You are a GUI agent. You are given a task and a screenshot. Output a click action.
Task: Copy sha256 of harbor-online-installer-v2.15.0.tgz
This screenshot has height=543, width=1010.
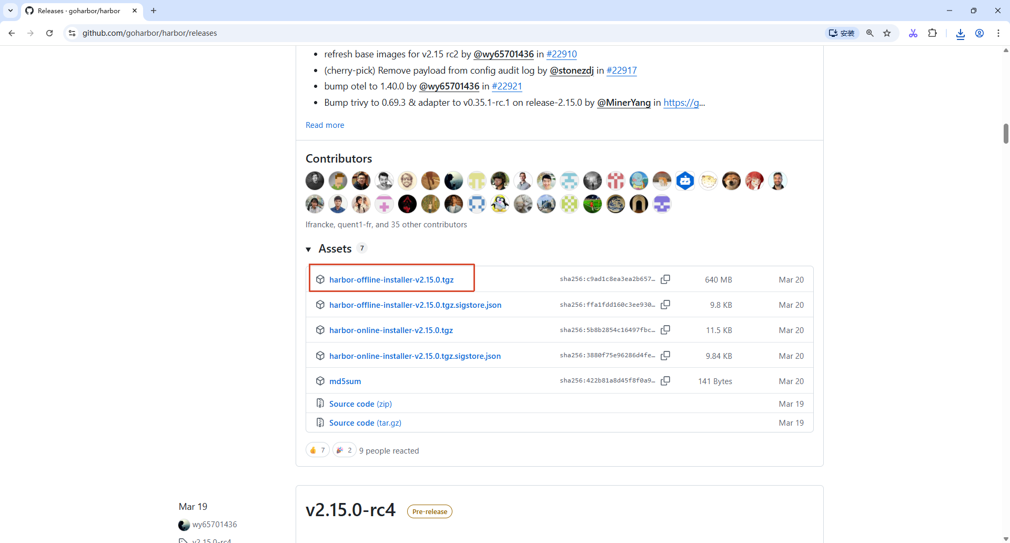(665, 330)
